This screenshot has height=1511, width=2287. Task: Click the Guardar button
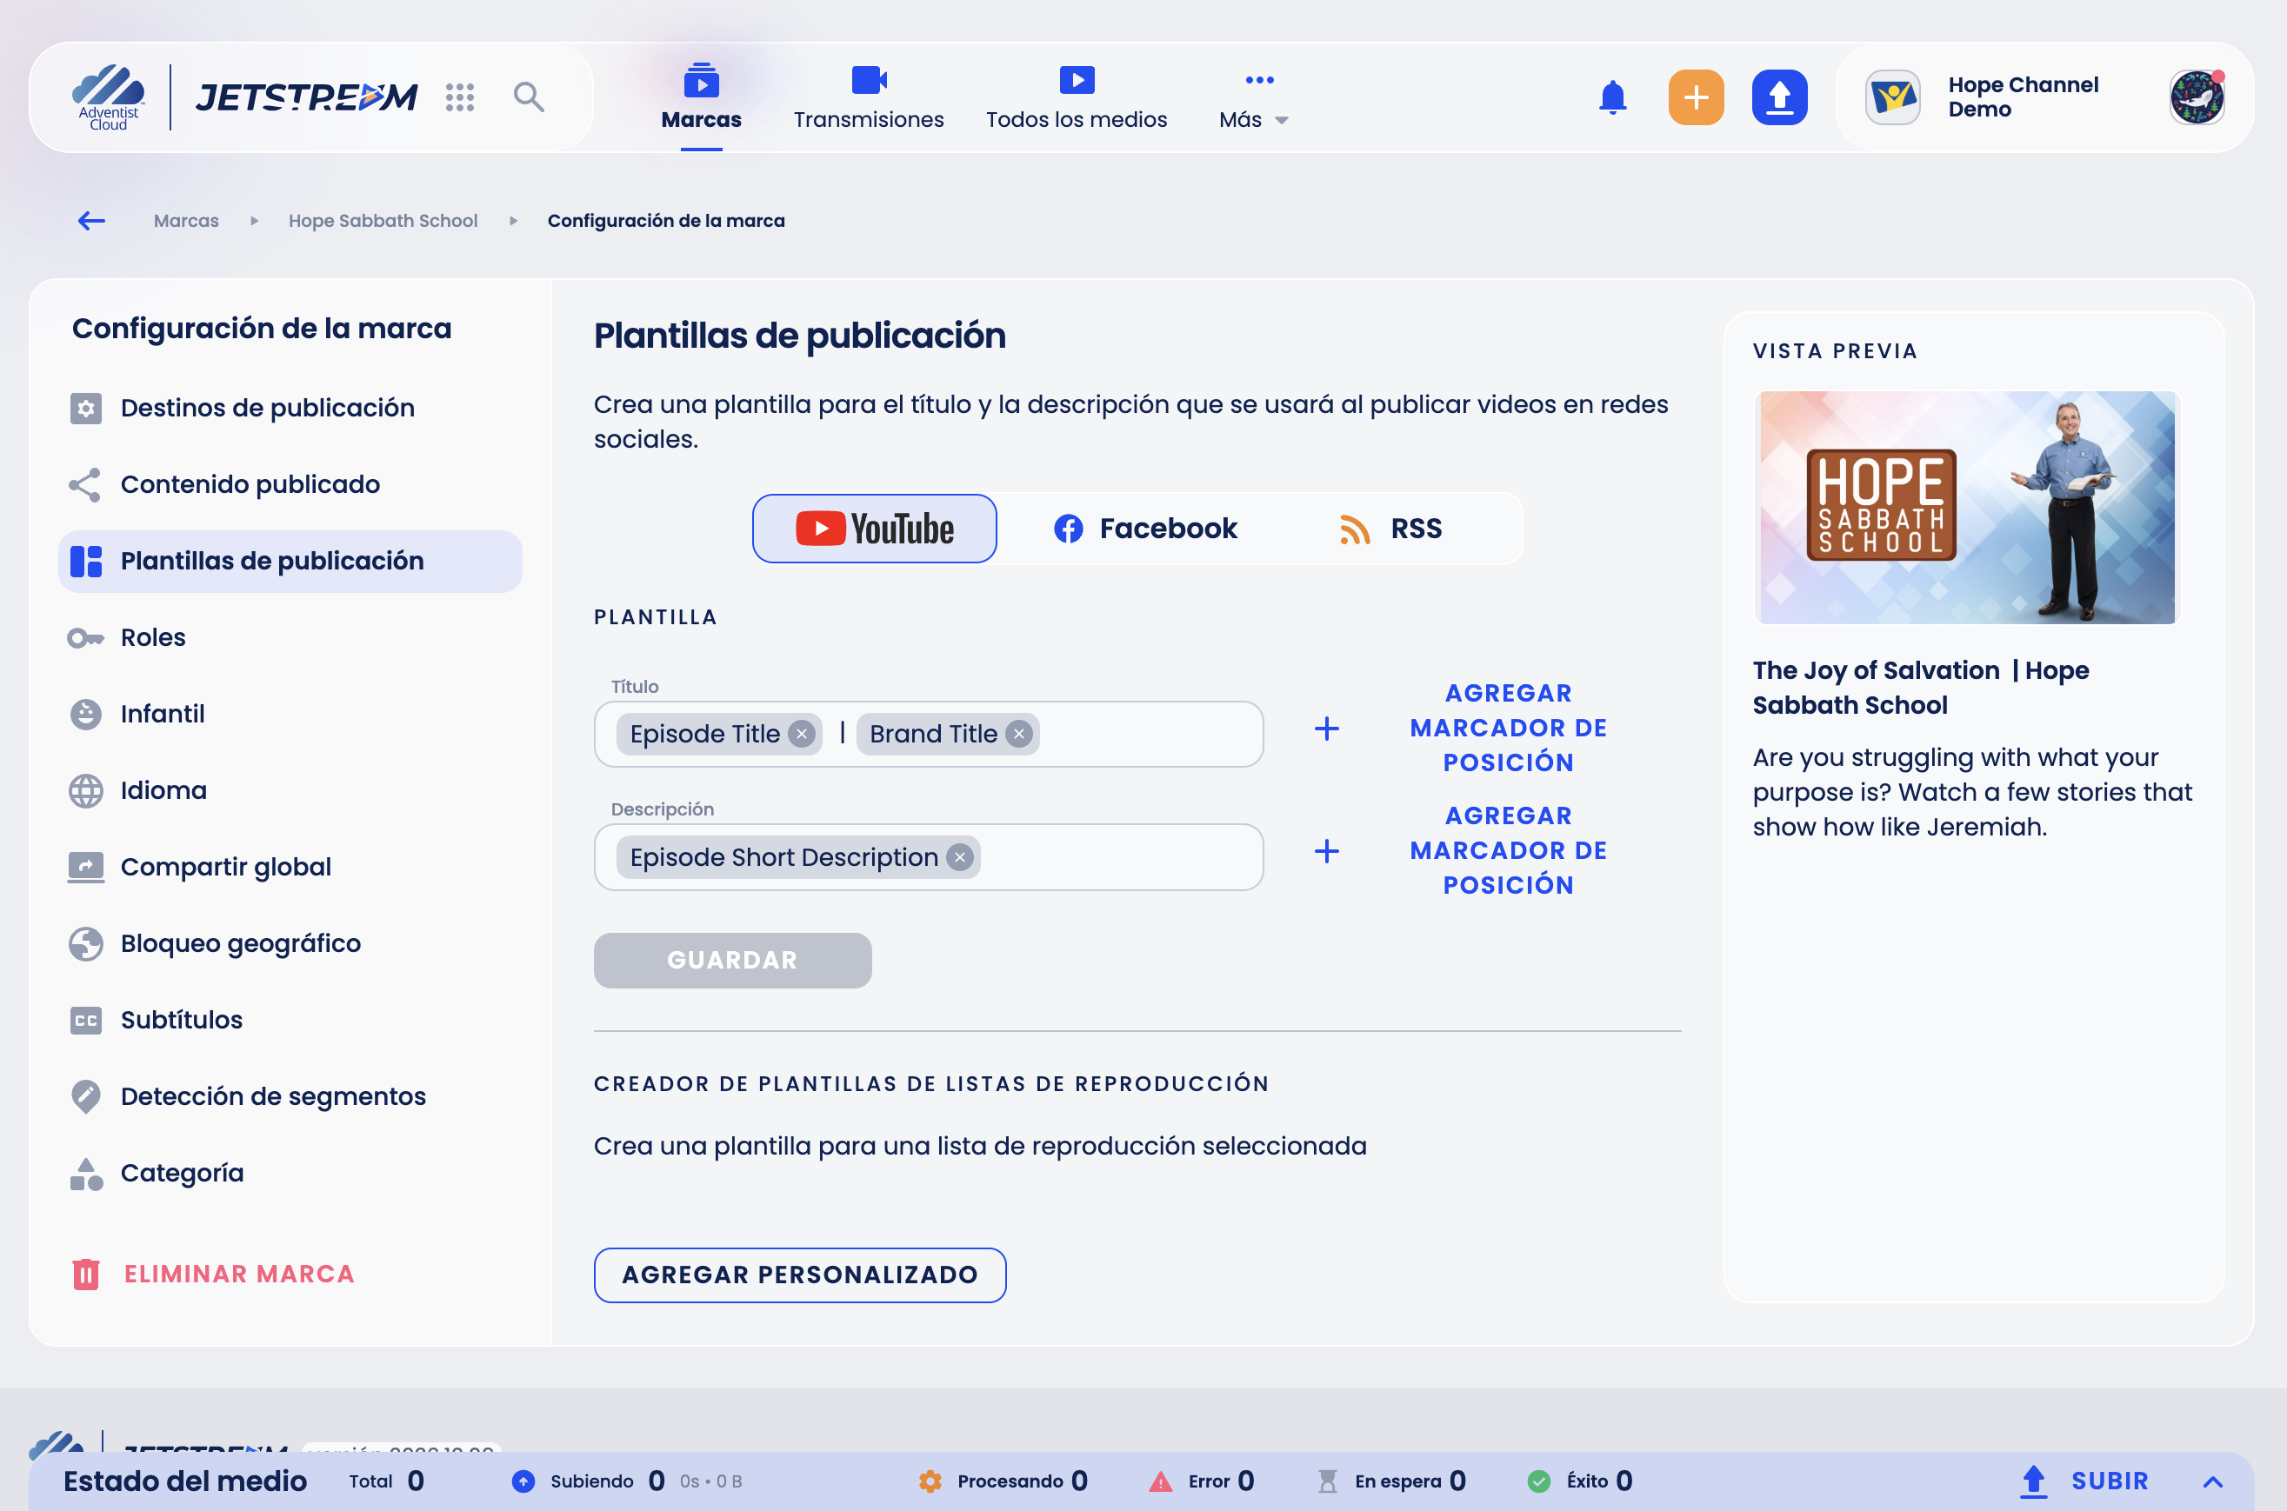click(732, 960)
